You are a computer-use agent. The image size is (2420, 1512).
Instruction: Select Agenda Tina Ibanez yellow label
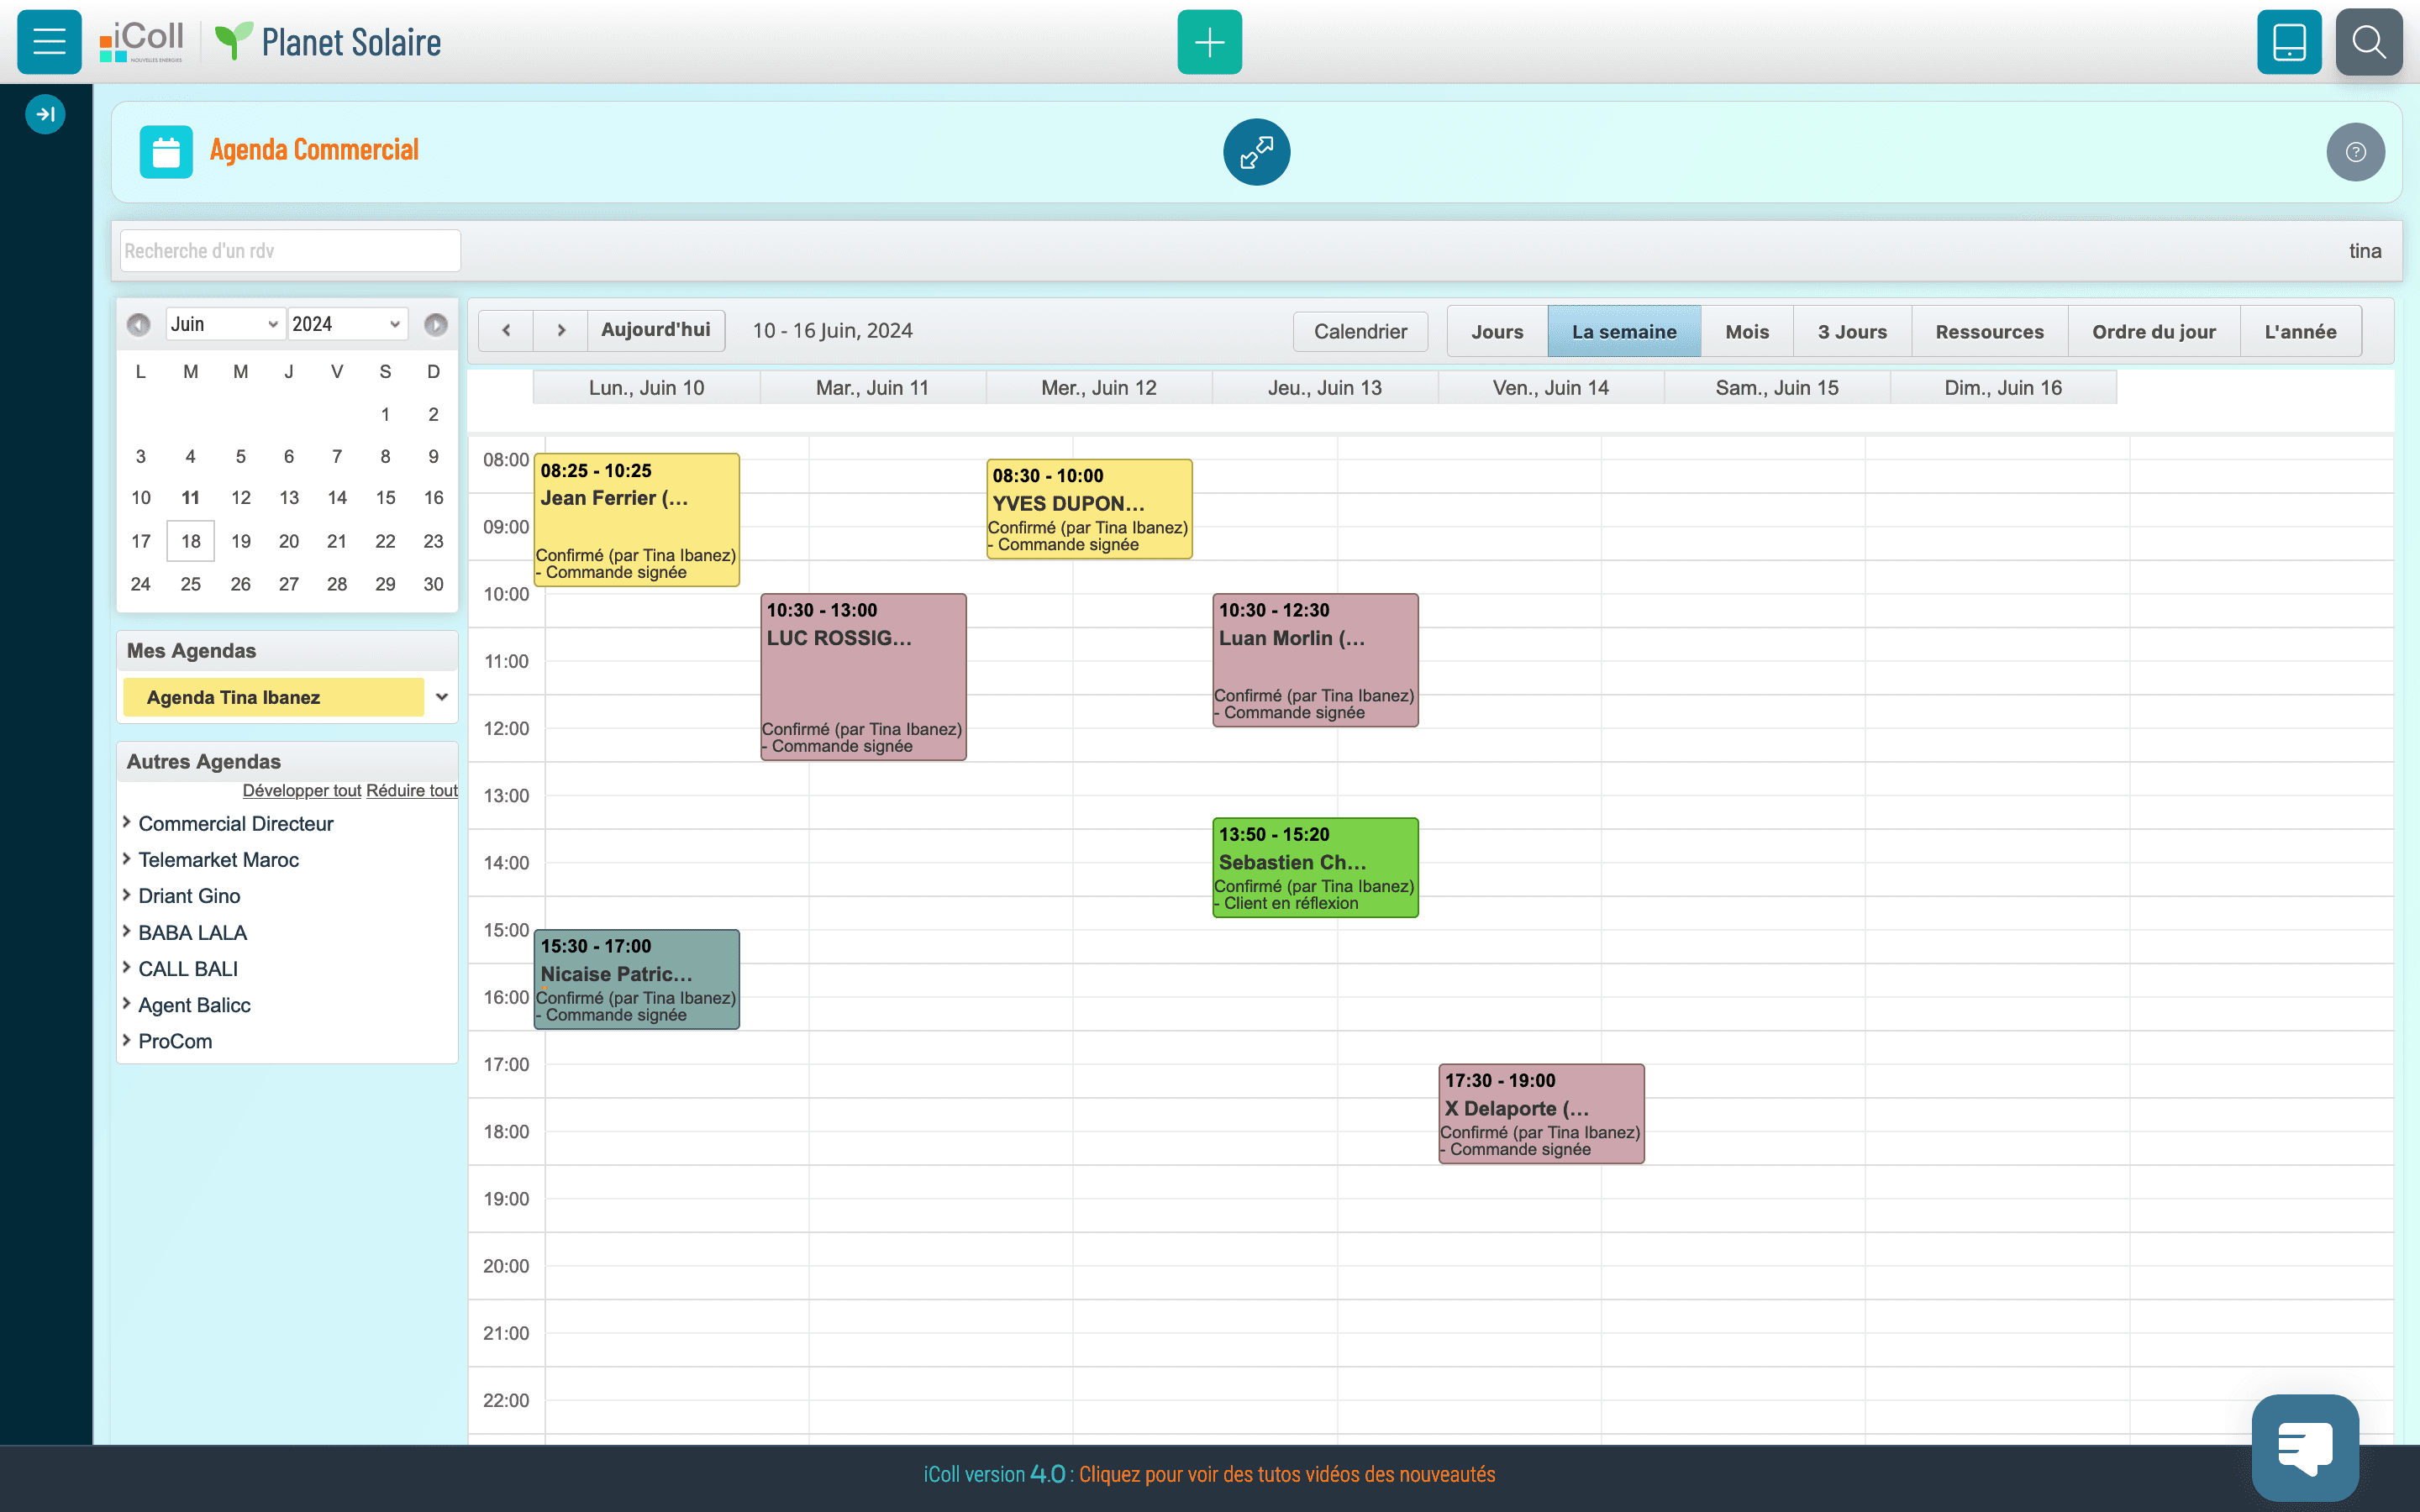pyautogui.click(x=272, y=697)
